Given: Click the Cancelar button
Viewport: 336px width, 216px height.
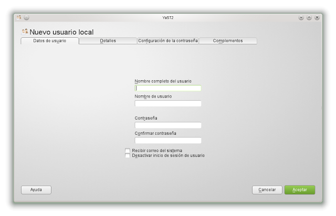Looking at the screenshot, I should (267, 190).
